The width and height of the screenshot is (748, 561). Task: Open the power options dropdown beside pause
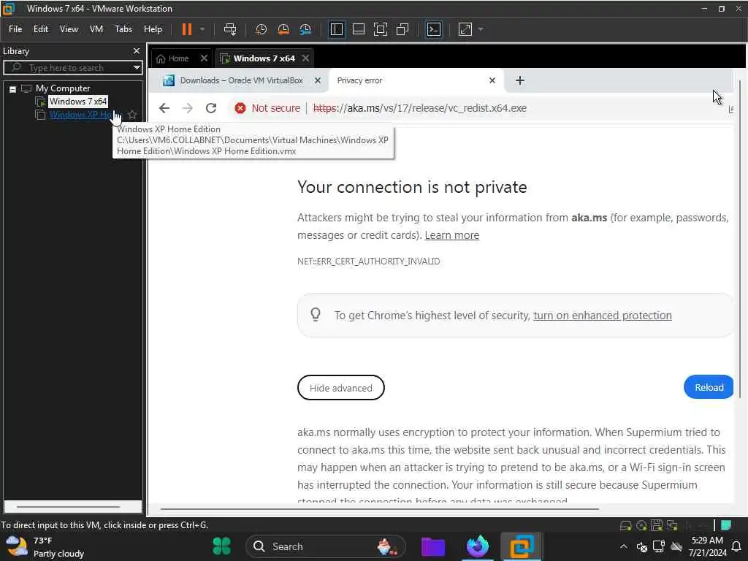tap(202, 29)
